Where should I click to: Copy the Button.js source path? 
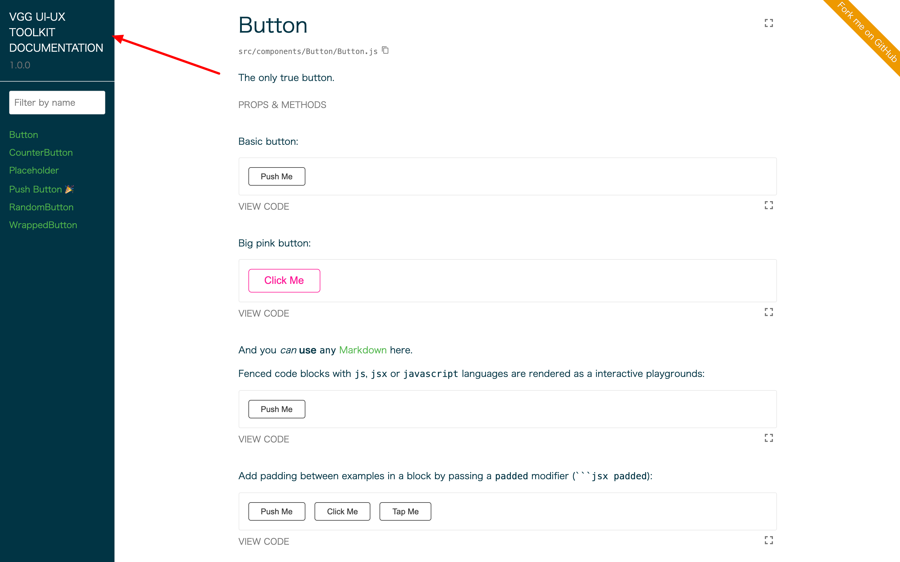click(x=385, y=51)
